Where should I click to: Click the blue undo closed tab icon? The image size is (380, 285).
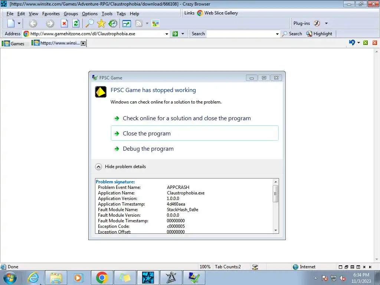[x=352, y=43]
